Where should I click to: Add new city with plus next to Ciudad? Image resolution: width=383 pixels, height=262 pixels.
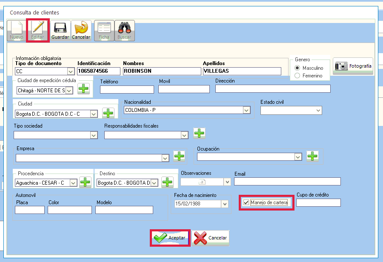pos(108,114)
